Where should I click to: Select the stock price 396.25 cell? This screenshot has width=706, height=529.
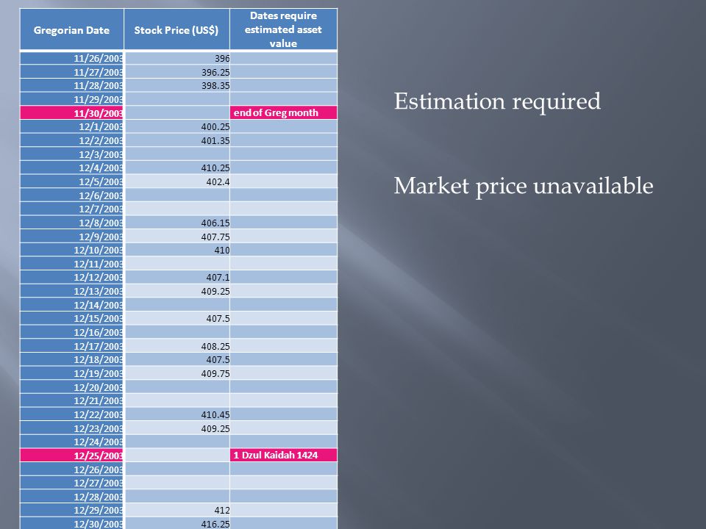point(176,72)
